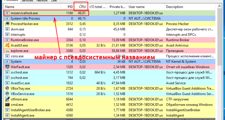Click the CPU value 49,81
This screenshot has width=225, height=120.
pos(82,13)
